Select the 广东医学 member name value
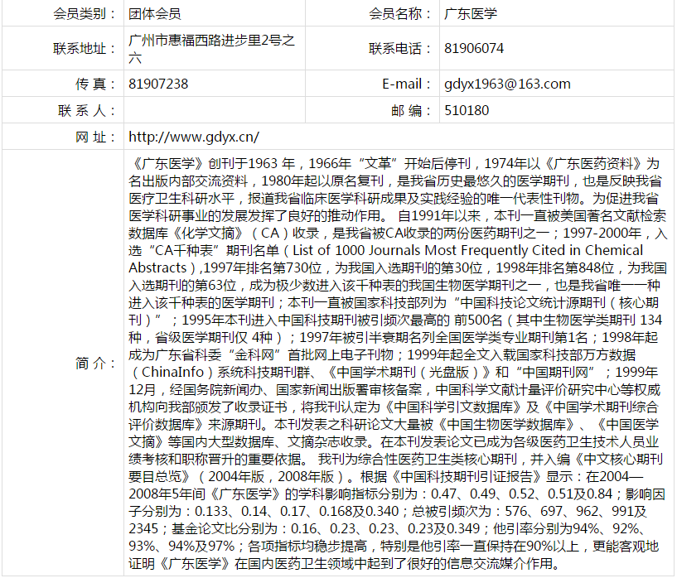 click(471, 14)
